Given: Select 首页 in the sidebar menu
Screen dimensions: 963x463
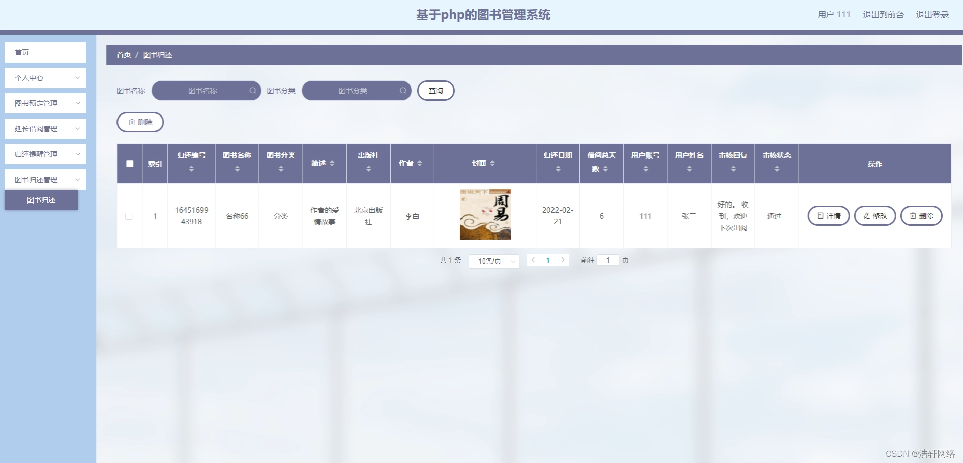Looking at the screenshot, I should [45, 52].
